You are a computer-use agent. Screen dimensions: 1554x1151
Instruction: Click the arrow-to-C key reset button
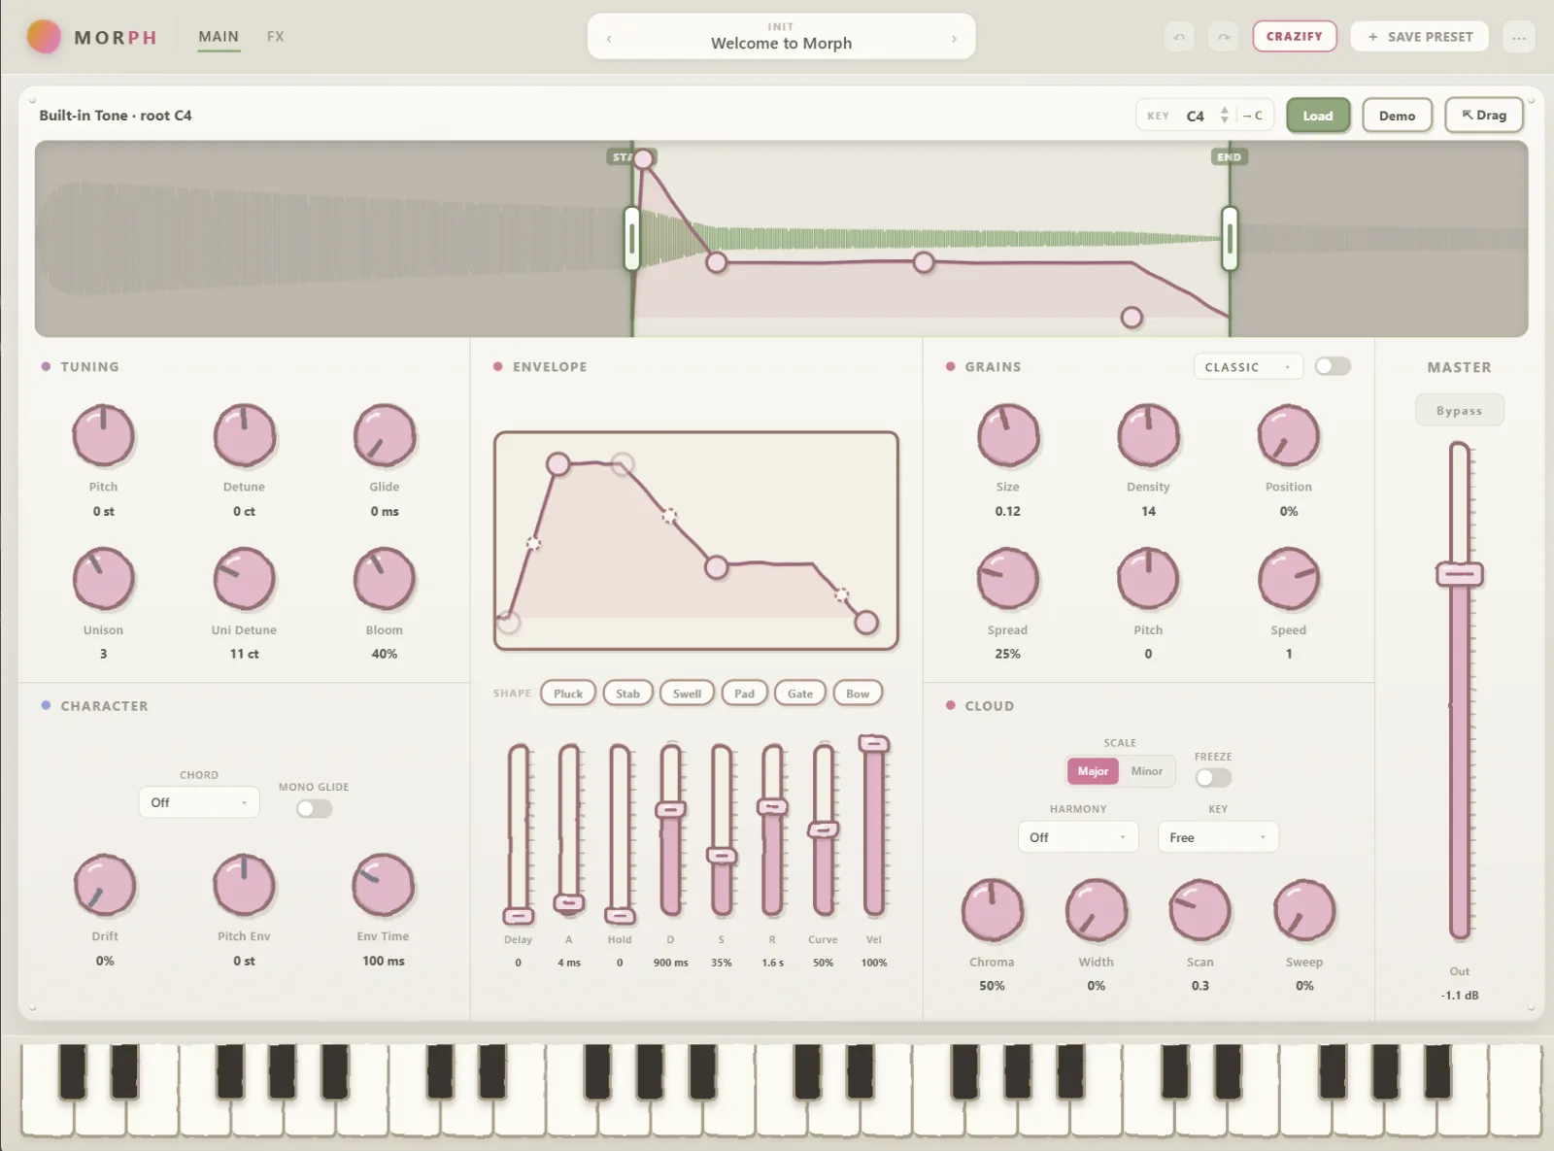1253,116
